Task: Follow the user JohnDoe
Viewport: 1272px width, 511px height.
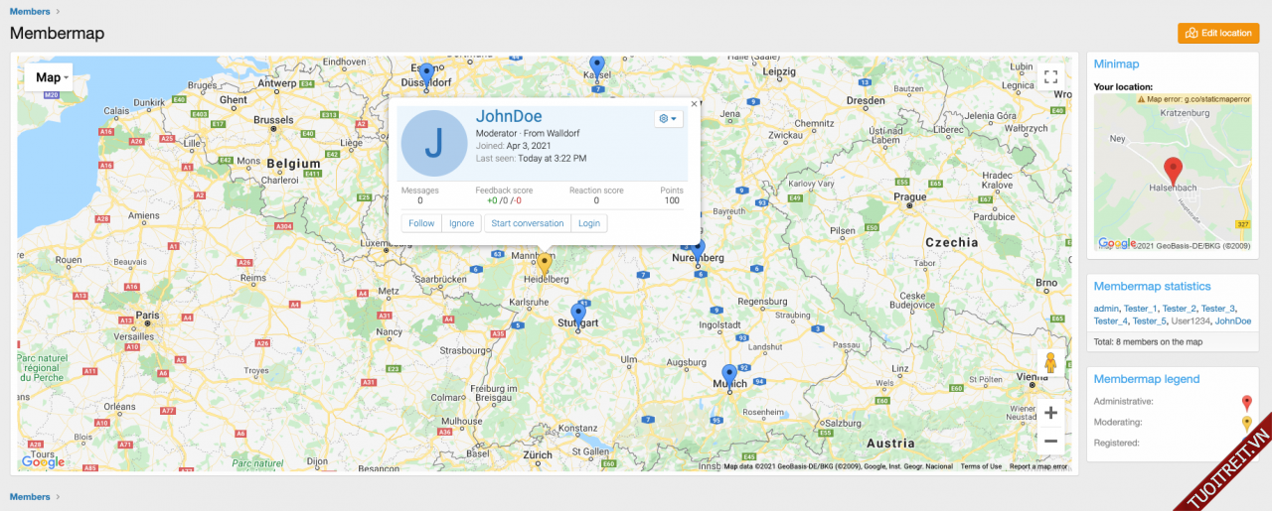Action: pyautogui.click(x=421, y=223)
